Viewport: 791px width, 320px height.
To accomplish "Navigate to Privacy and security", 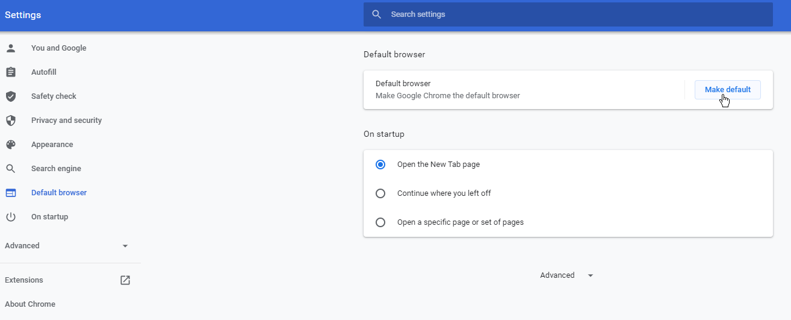I will click(66, 121).
